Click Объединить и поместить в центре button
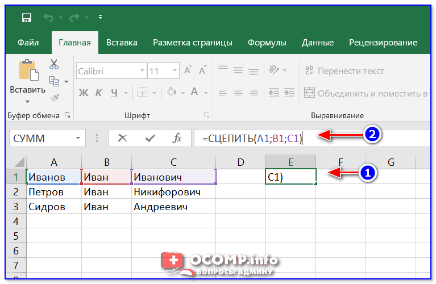Viewport: 436px width, 284px height. (366, 93)
